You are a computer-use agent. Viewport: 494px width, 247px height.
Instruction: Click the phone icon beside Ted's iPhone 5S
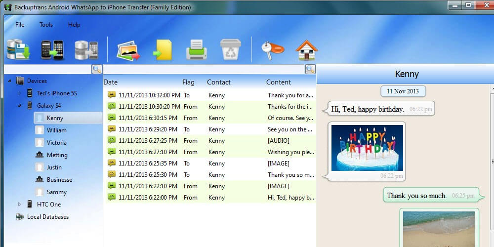[x=30, y=93]
